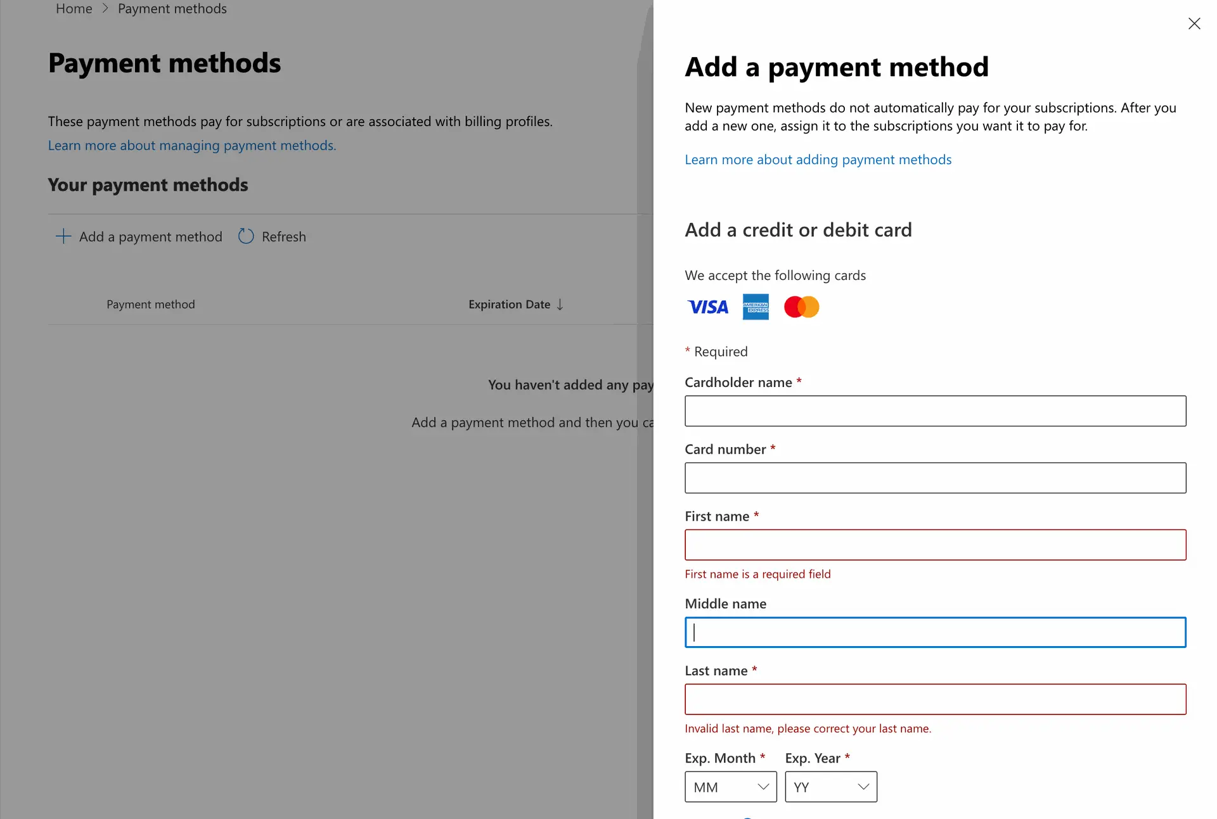Screen dimensions: 1217x819
Task: Open the Exp. Year dropdown
Action: (830, 787)
